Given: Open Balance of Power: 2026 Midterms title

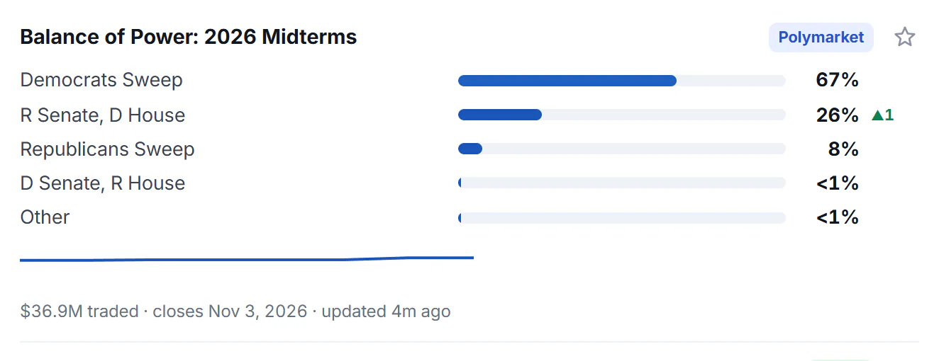Looking at the screenshot, I should (189, 37).
